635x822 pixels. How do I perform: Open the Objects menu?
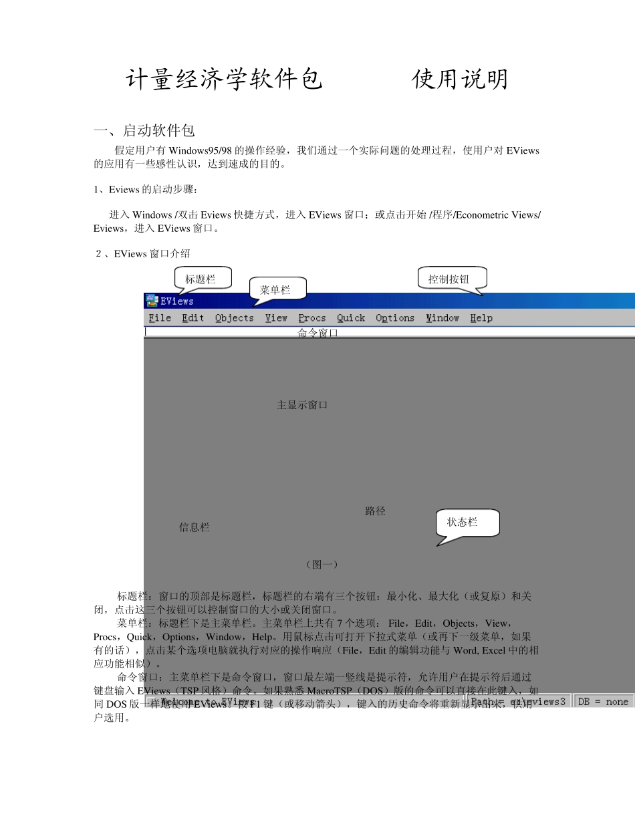[x=235, y=318]
